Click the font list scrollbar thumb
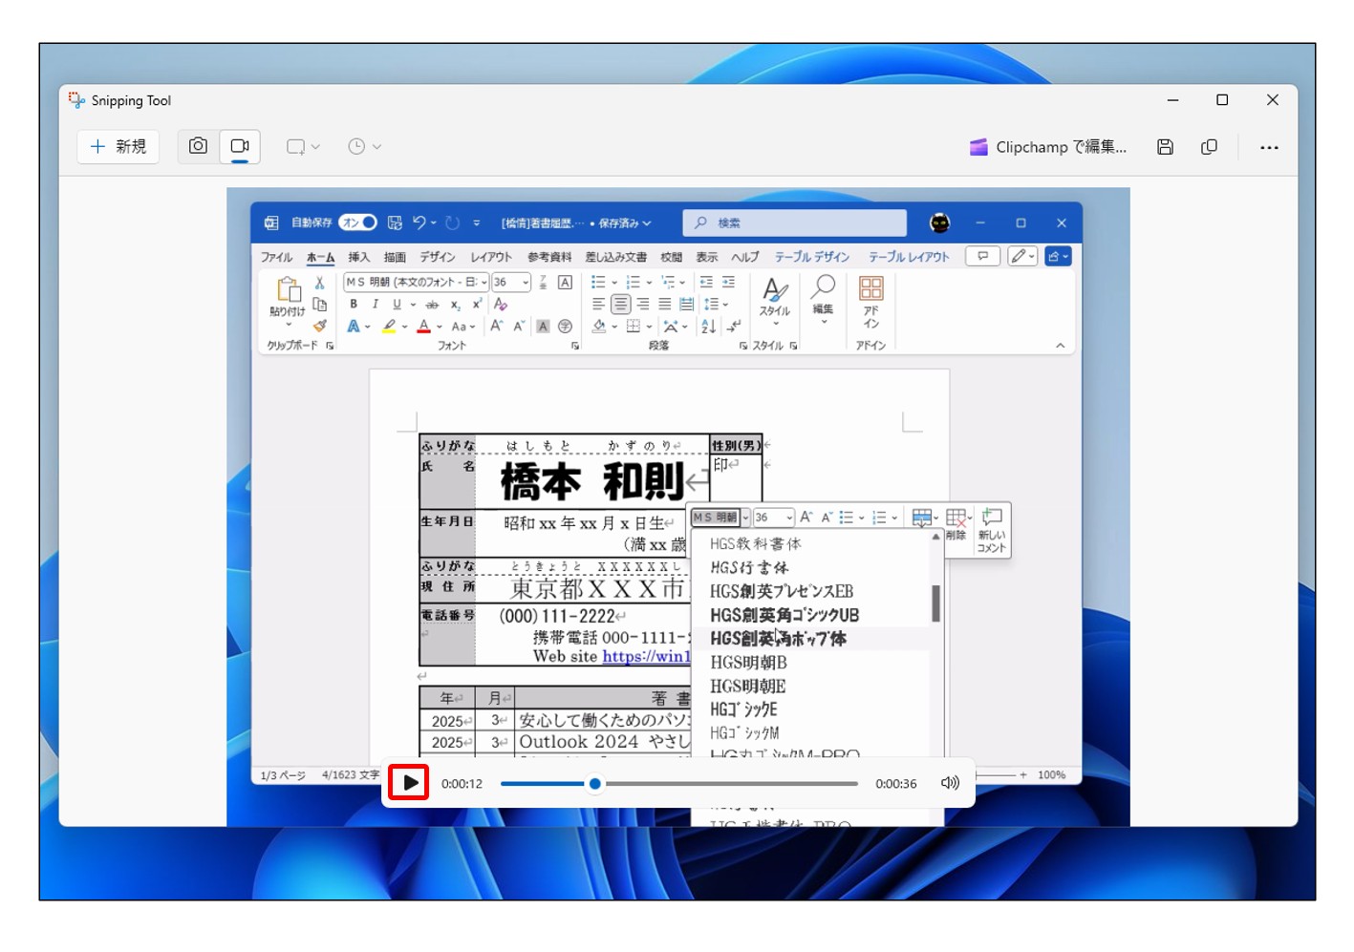The width and height of the screenshot is (1354, 952). tap(935, 603)
